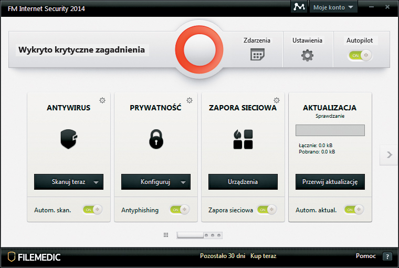399x268 pixels.
Task: Click the Kup teraz link
Action: [x=263, y=256]
